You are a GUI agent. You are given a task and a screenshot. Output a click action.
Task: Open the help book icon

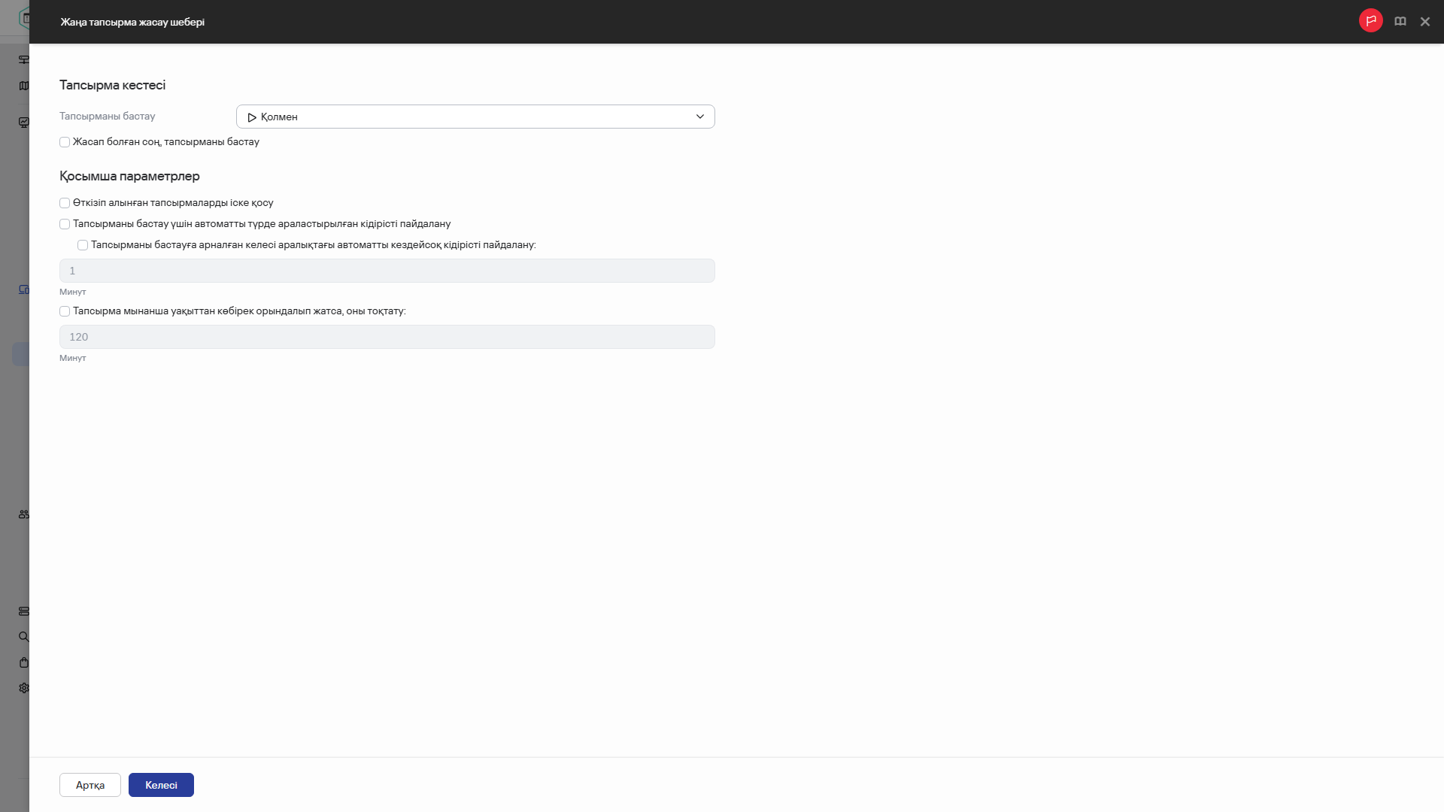coord(1400,22)
